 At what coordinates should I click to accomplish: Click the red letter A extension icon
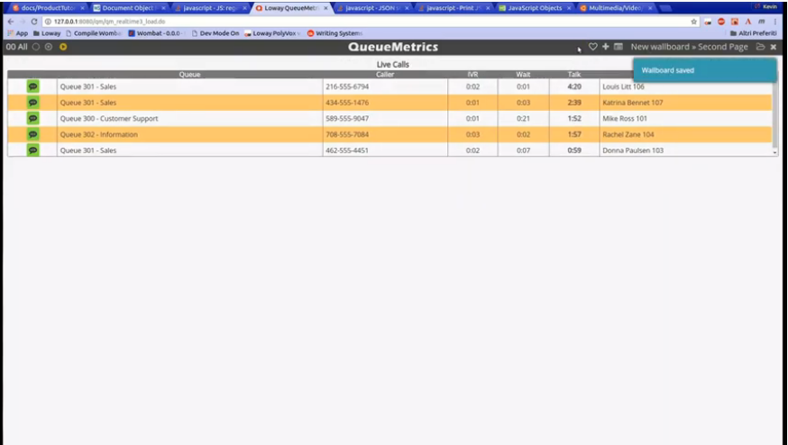click(x=748, y=22)
